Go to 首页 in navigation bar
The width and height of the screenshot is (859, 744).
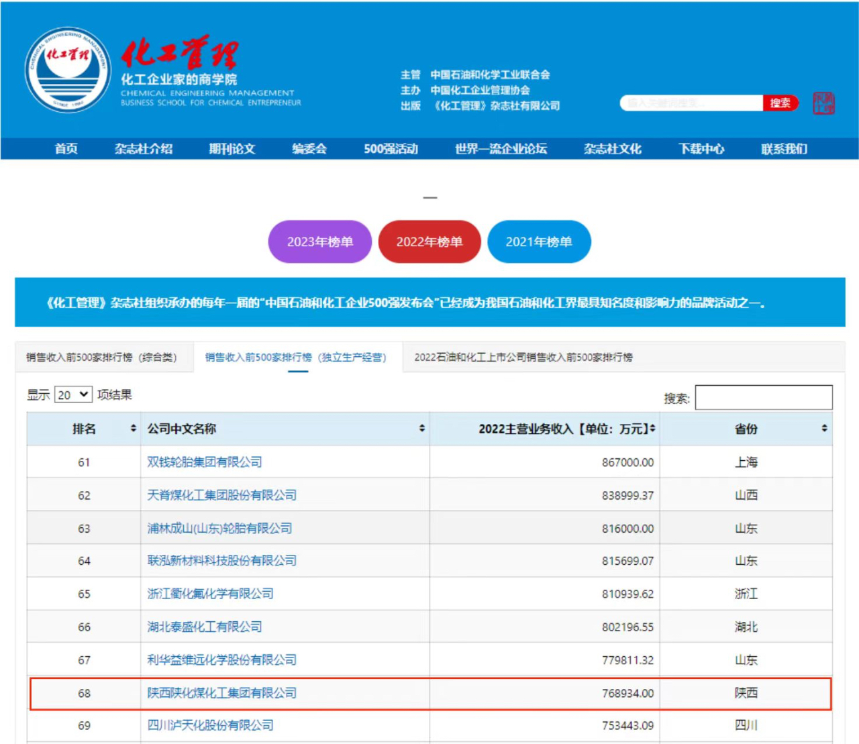click(x=66, y=149)
